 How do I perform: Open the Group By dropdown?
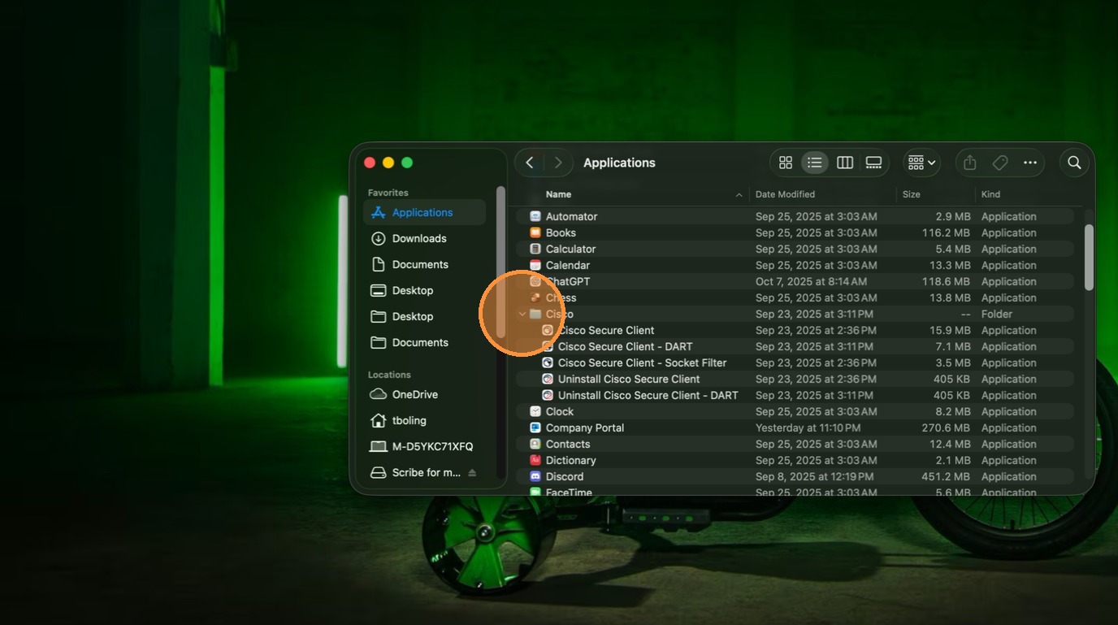pyautogui.click(x=921, y=163)
